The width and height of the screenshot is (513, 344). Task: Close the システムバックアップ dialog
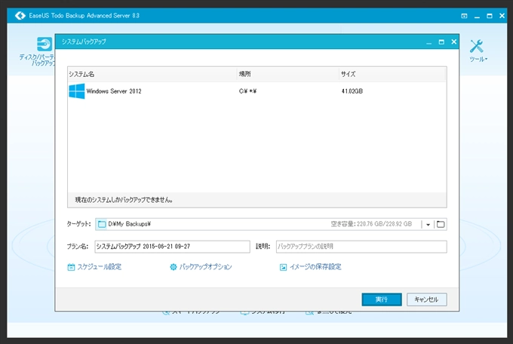454,42
